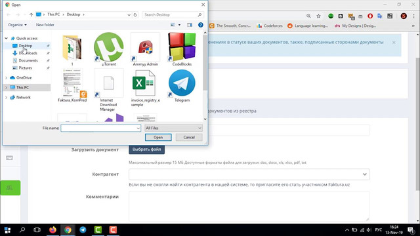Select Pictures in Quick access
The height and width of the screenshot is (236, 420).
coord(25,68)
